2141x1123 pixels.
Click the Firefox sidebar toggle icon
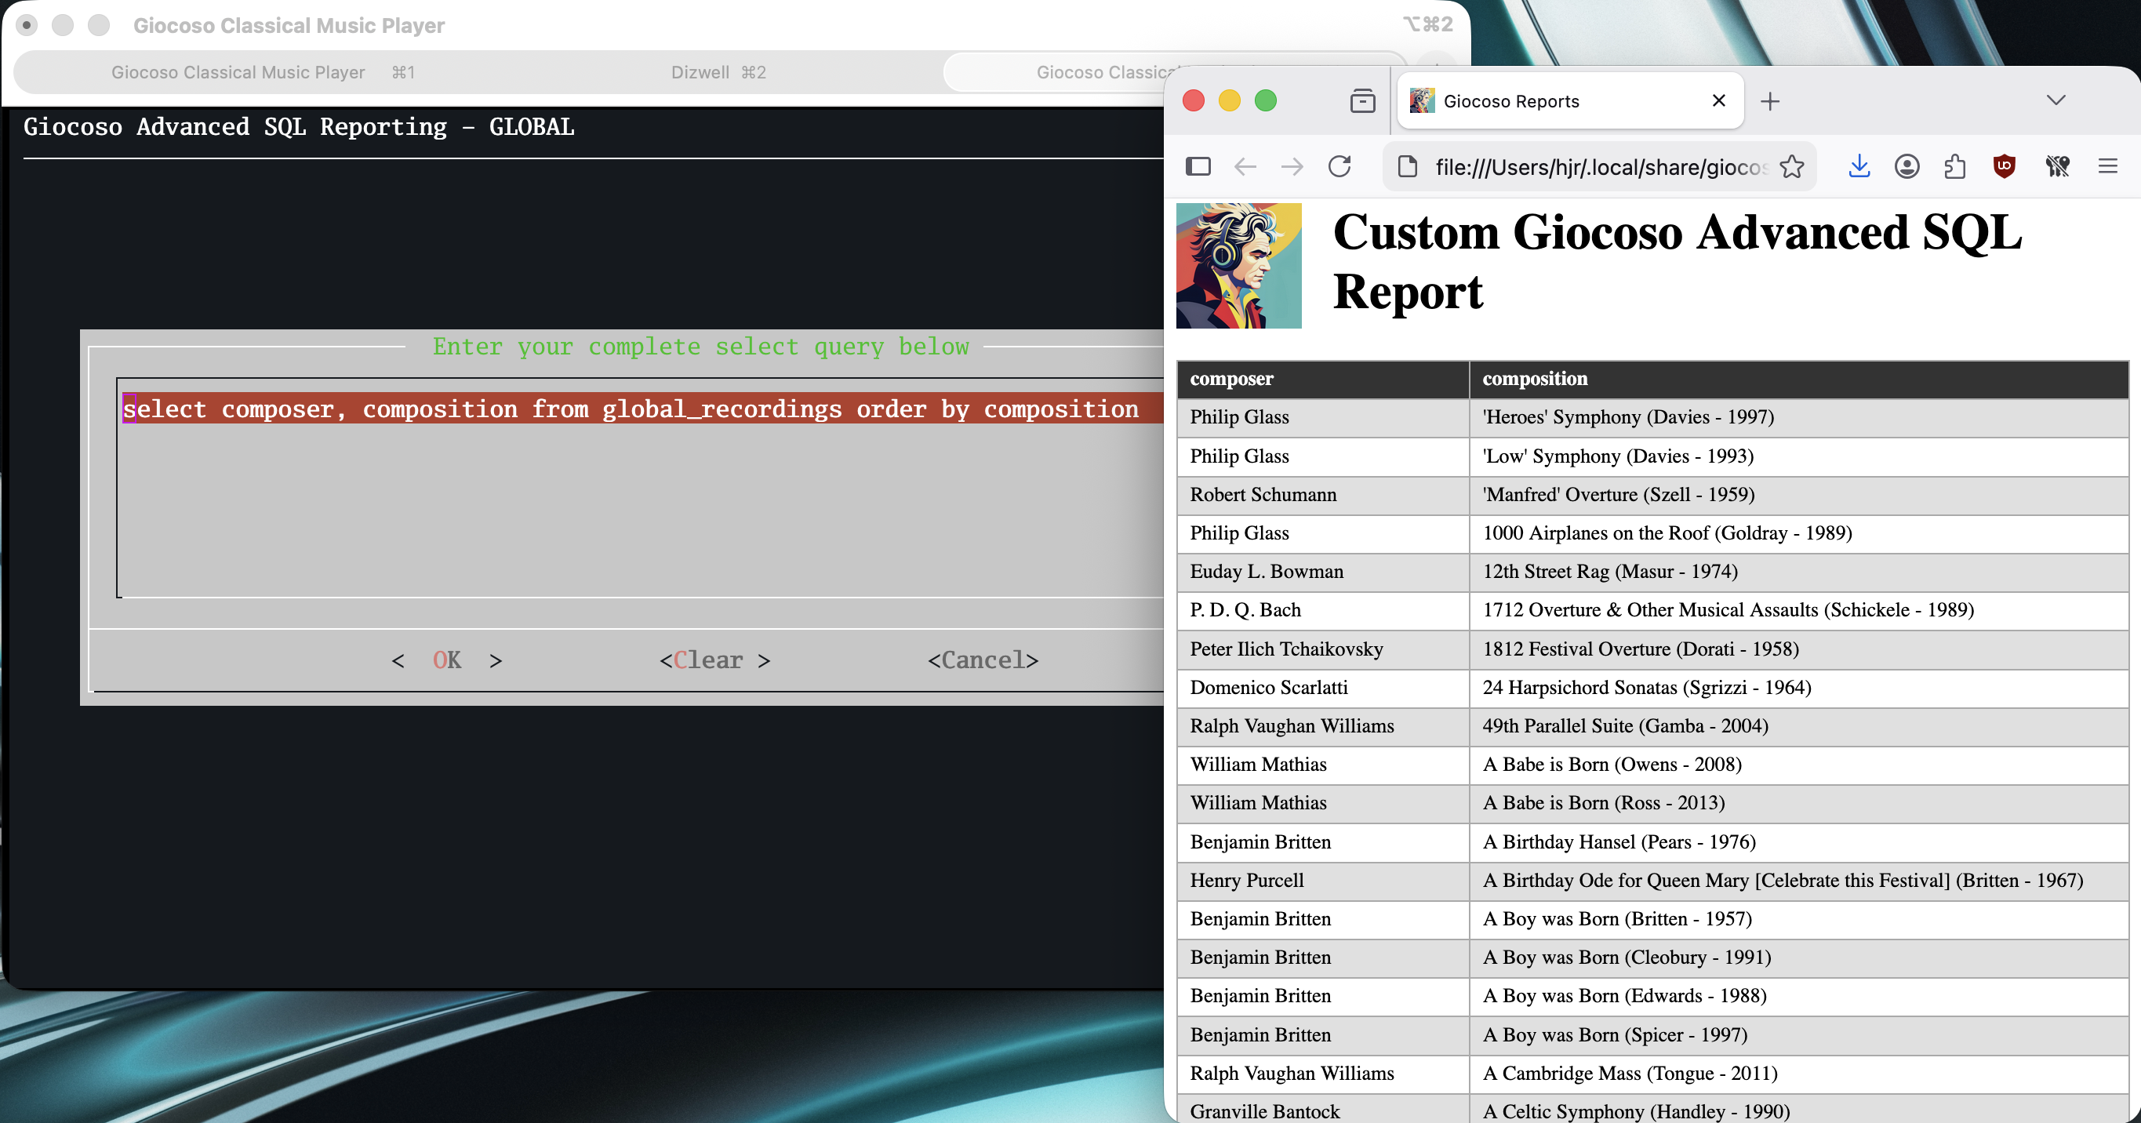1198,167
